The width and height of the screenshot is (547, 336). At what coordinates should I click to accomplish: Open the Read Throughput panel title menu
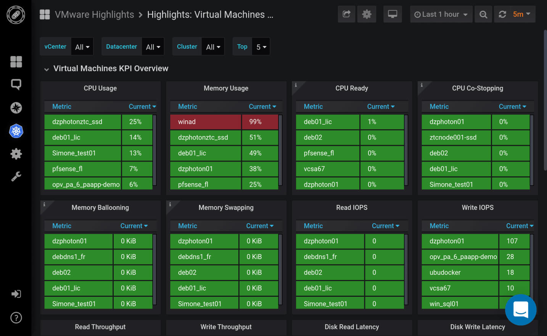(100, 327)
